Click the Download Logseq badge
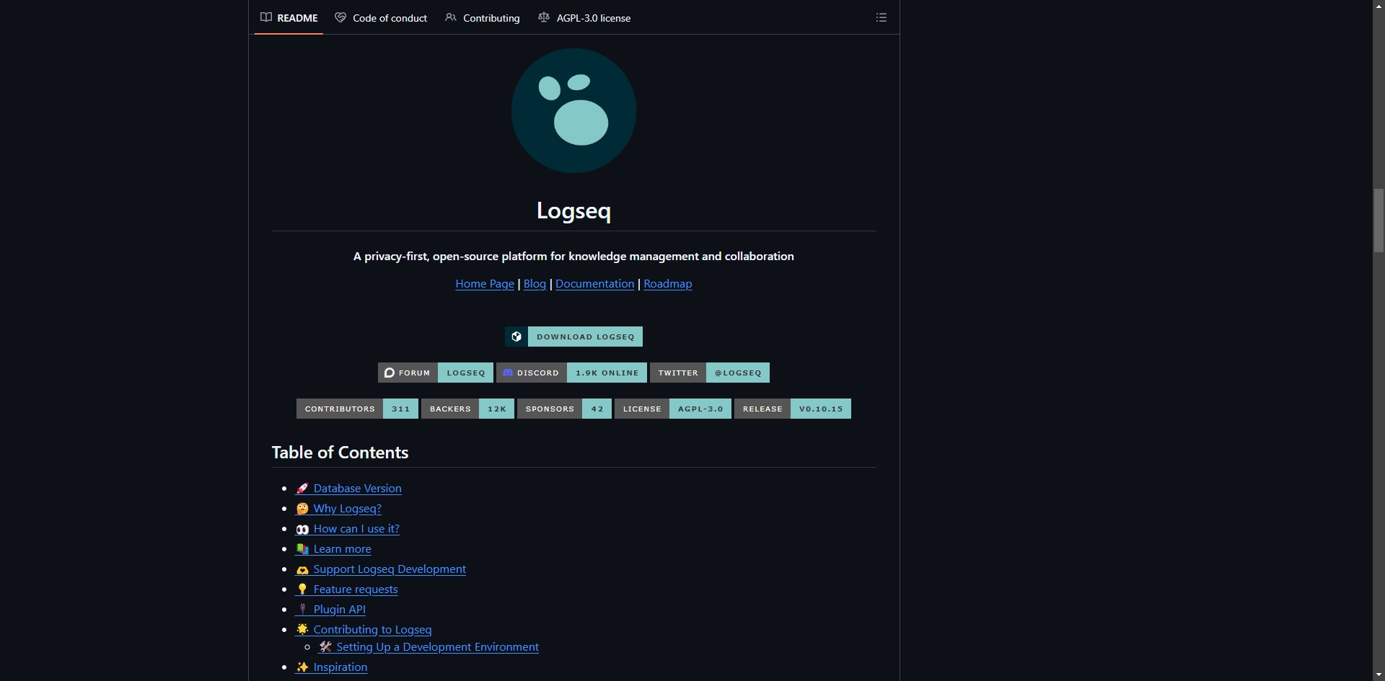Viewport: 1385px width, 681px height. click(573, 337)
